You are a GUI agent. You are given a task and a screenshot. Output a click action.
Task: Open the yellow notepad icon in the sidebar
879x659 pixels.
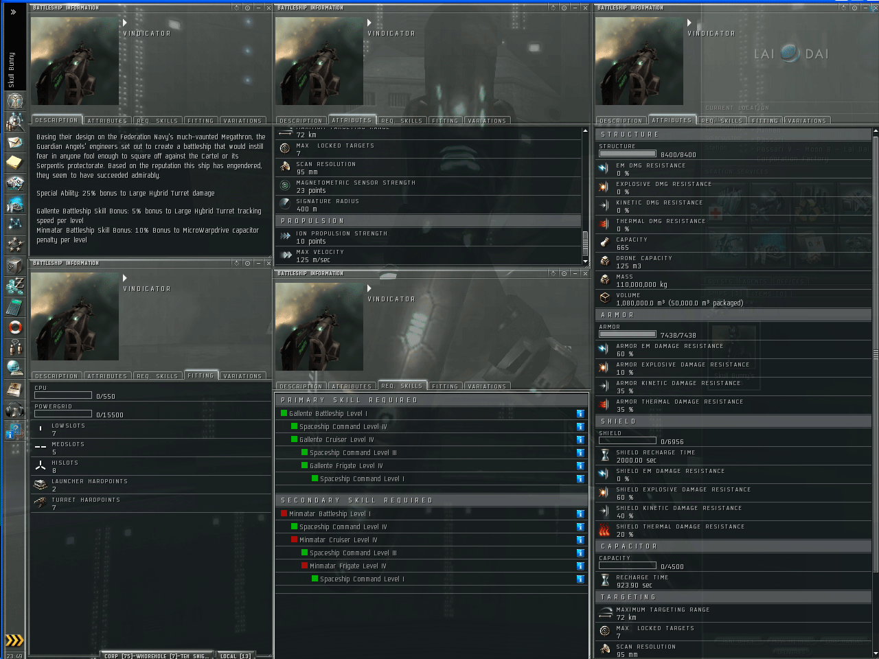(14, 163)
